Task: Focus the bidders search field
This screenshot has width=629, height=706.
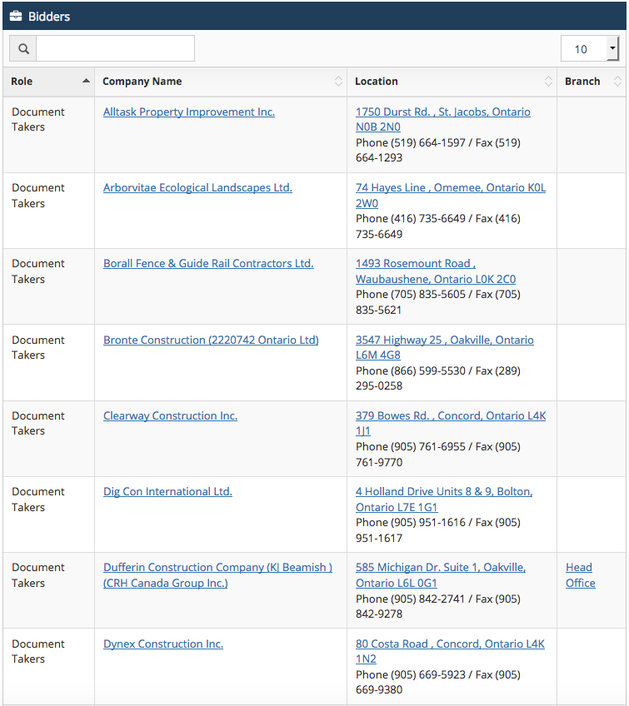Action: click(115, 48)
